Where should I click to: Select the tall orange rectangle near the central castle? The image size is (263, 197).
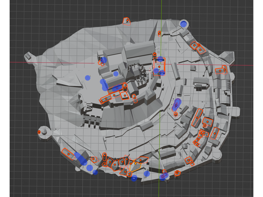(160, 66)
